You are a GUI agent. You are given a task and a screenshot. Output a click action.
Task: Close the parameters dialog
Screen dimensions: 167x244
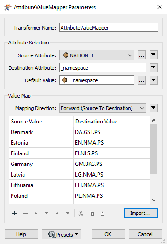click(x=160, y=7)
